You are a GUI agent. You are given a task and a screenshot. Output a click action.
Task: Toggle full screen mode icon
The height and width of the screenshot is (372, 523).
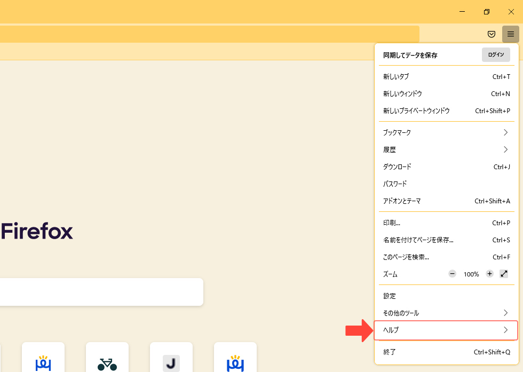point(504,274)
